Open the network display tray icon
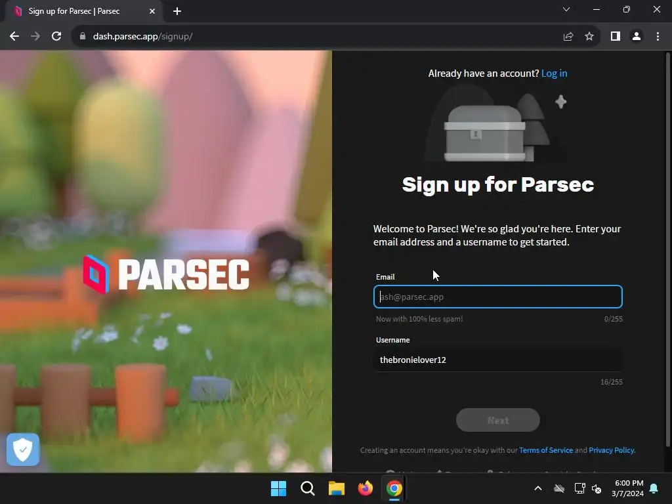This screenshot has width=672, height=504. click(579, 488)
